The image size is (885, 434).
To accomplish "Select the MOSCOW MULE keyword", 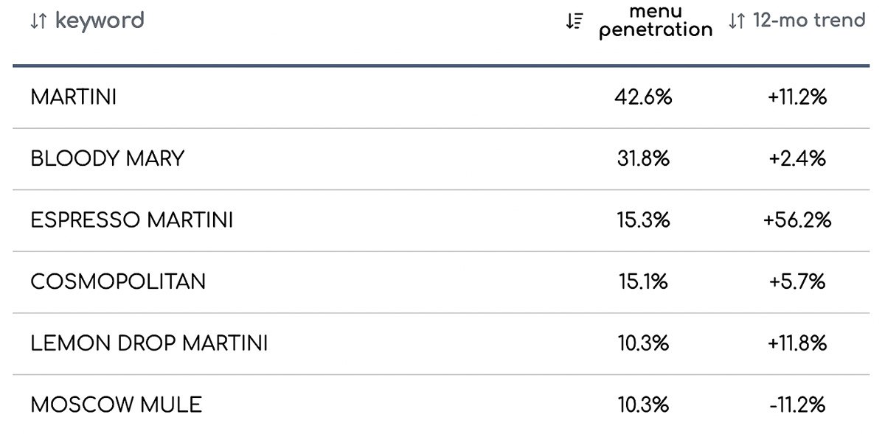I will 116,405.
